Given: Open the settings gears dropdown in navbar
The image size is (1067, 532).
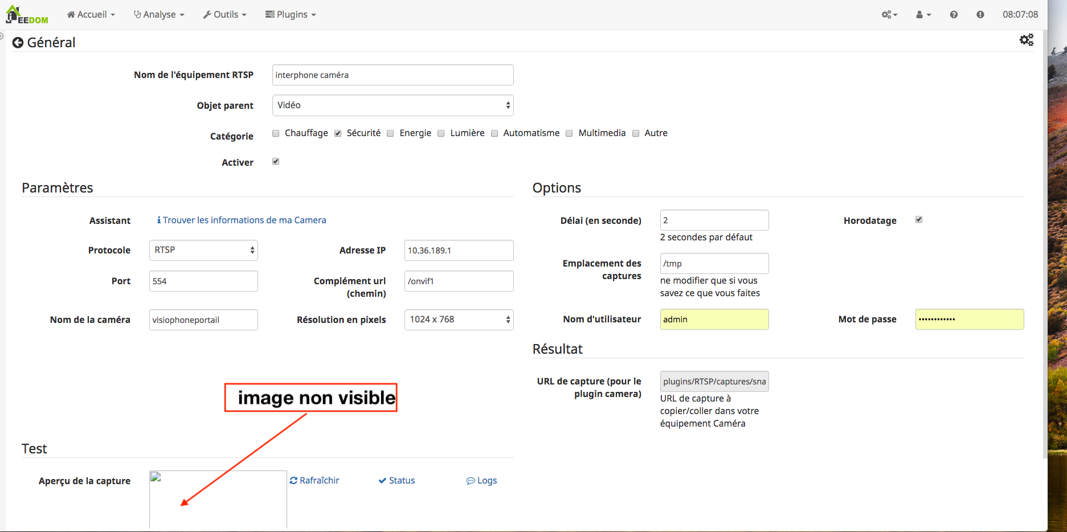Looking at the screenshot, I should click(x=889, y=15).
